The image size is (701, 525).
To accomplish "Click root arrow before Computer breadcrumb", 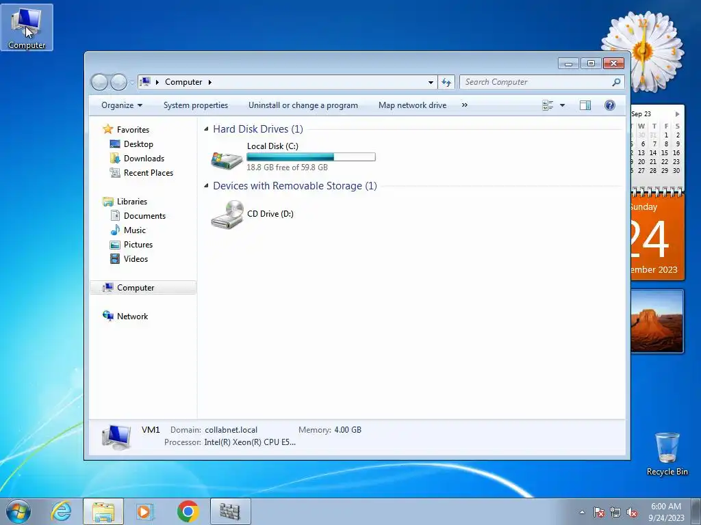I will coord(157,82).
